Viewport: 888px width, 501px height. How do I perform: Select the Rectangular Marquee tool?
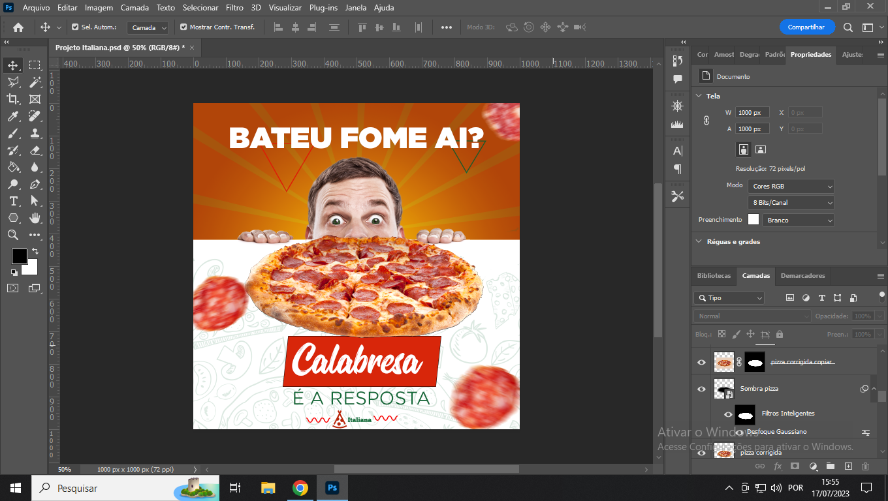click(x=35, y=65)
